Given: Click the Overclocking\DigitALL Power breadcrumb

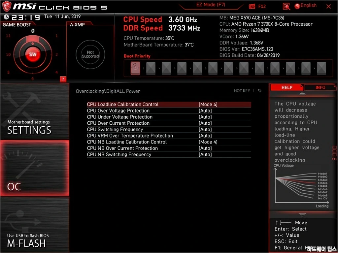Looking at the screenshot, I should point(108,91).
